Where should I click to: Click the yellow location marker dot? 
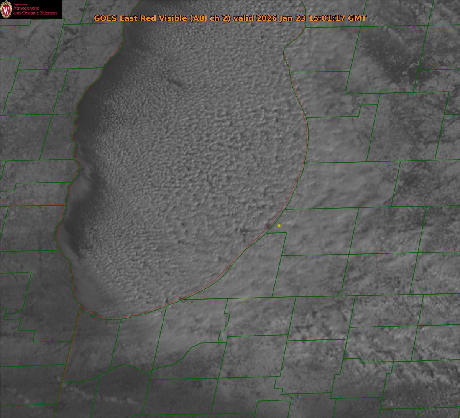[x=279, y=225]
